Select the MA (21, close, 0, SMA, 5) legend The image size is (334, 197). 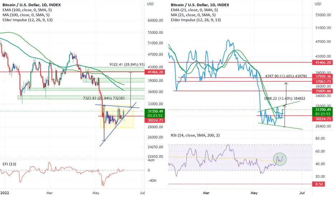tap(193, 15)
